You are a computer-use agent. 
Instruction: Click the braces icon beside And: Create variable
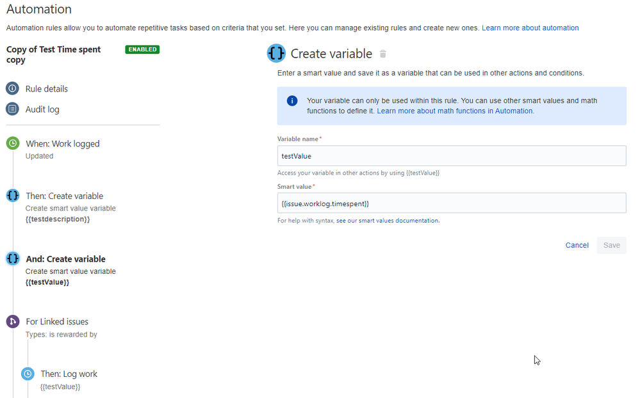coord(13,259)
